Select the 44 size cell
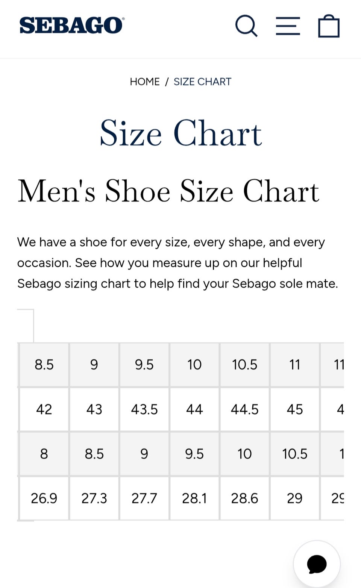 [x=194, y=409]
